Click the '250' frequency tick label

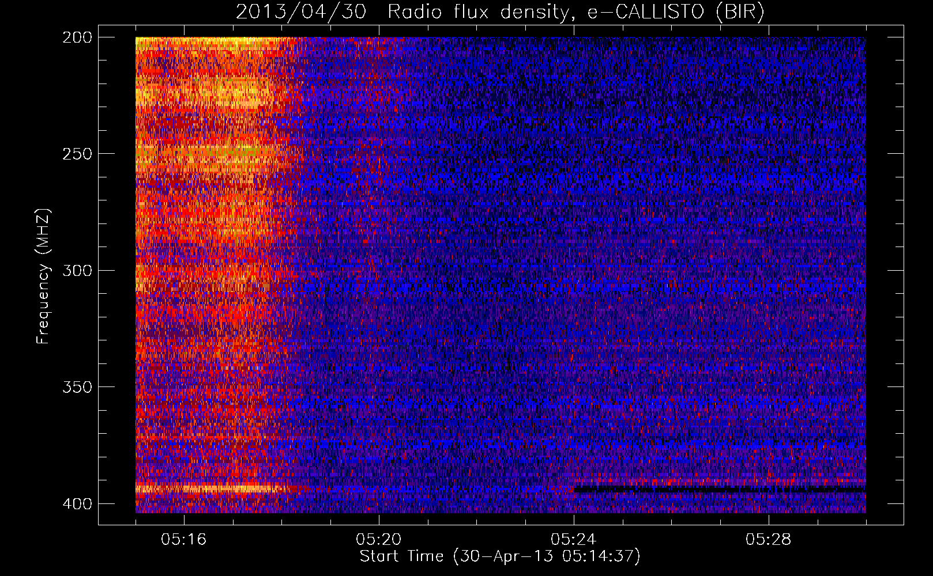pos(77,154)
